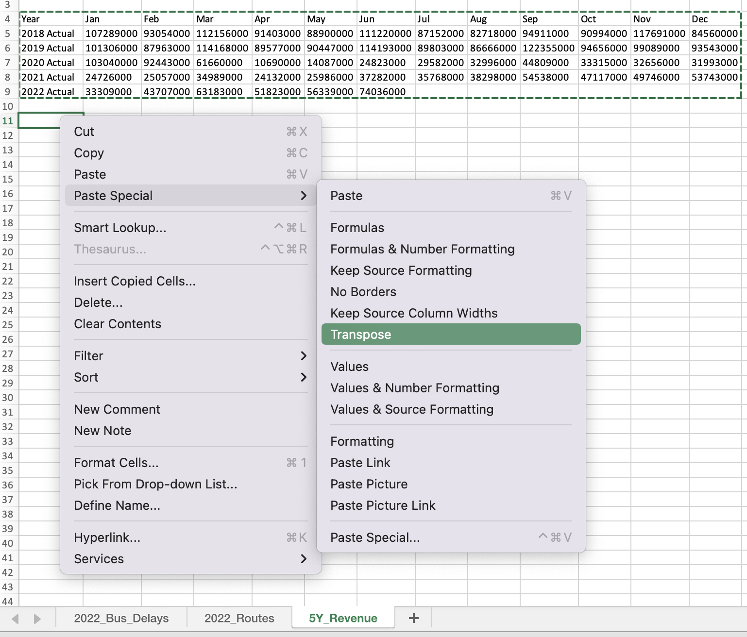Switch to the 2022_Routes sheet

click(239, 618)
